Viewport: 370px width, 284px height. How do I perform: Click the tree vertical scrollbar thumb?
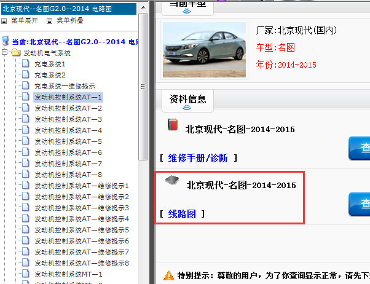point(143,87)
